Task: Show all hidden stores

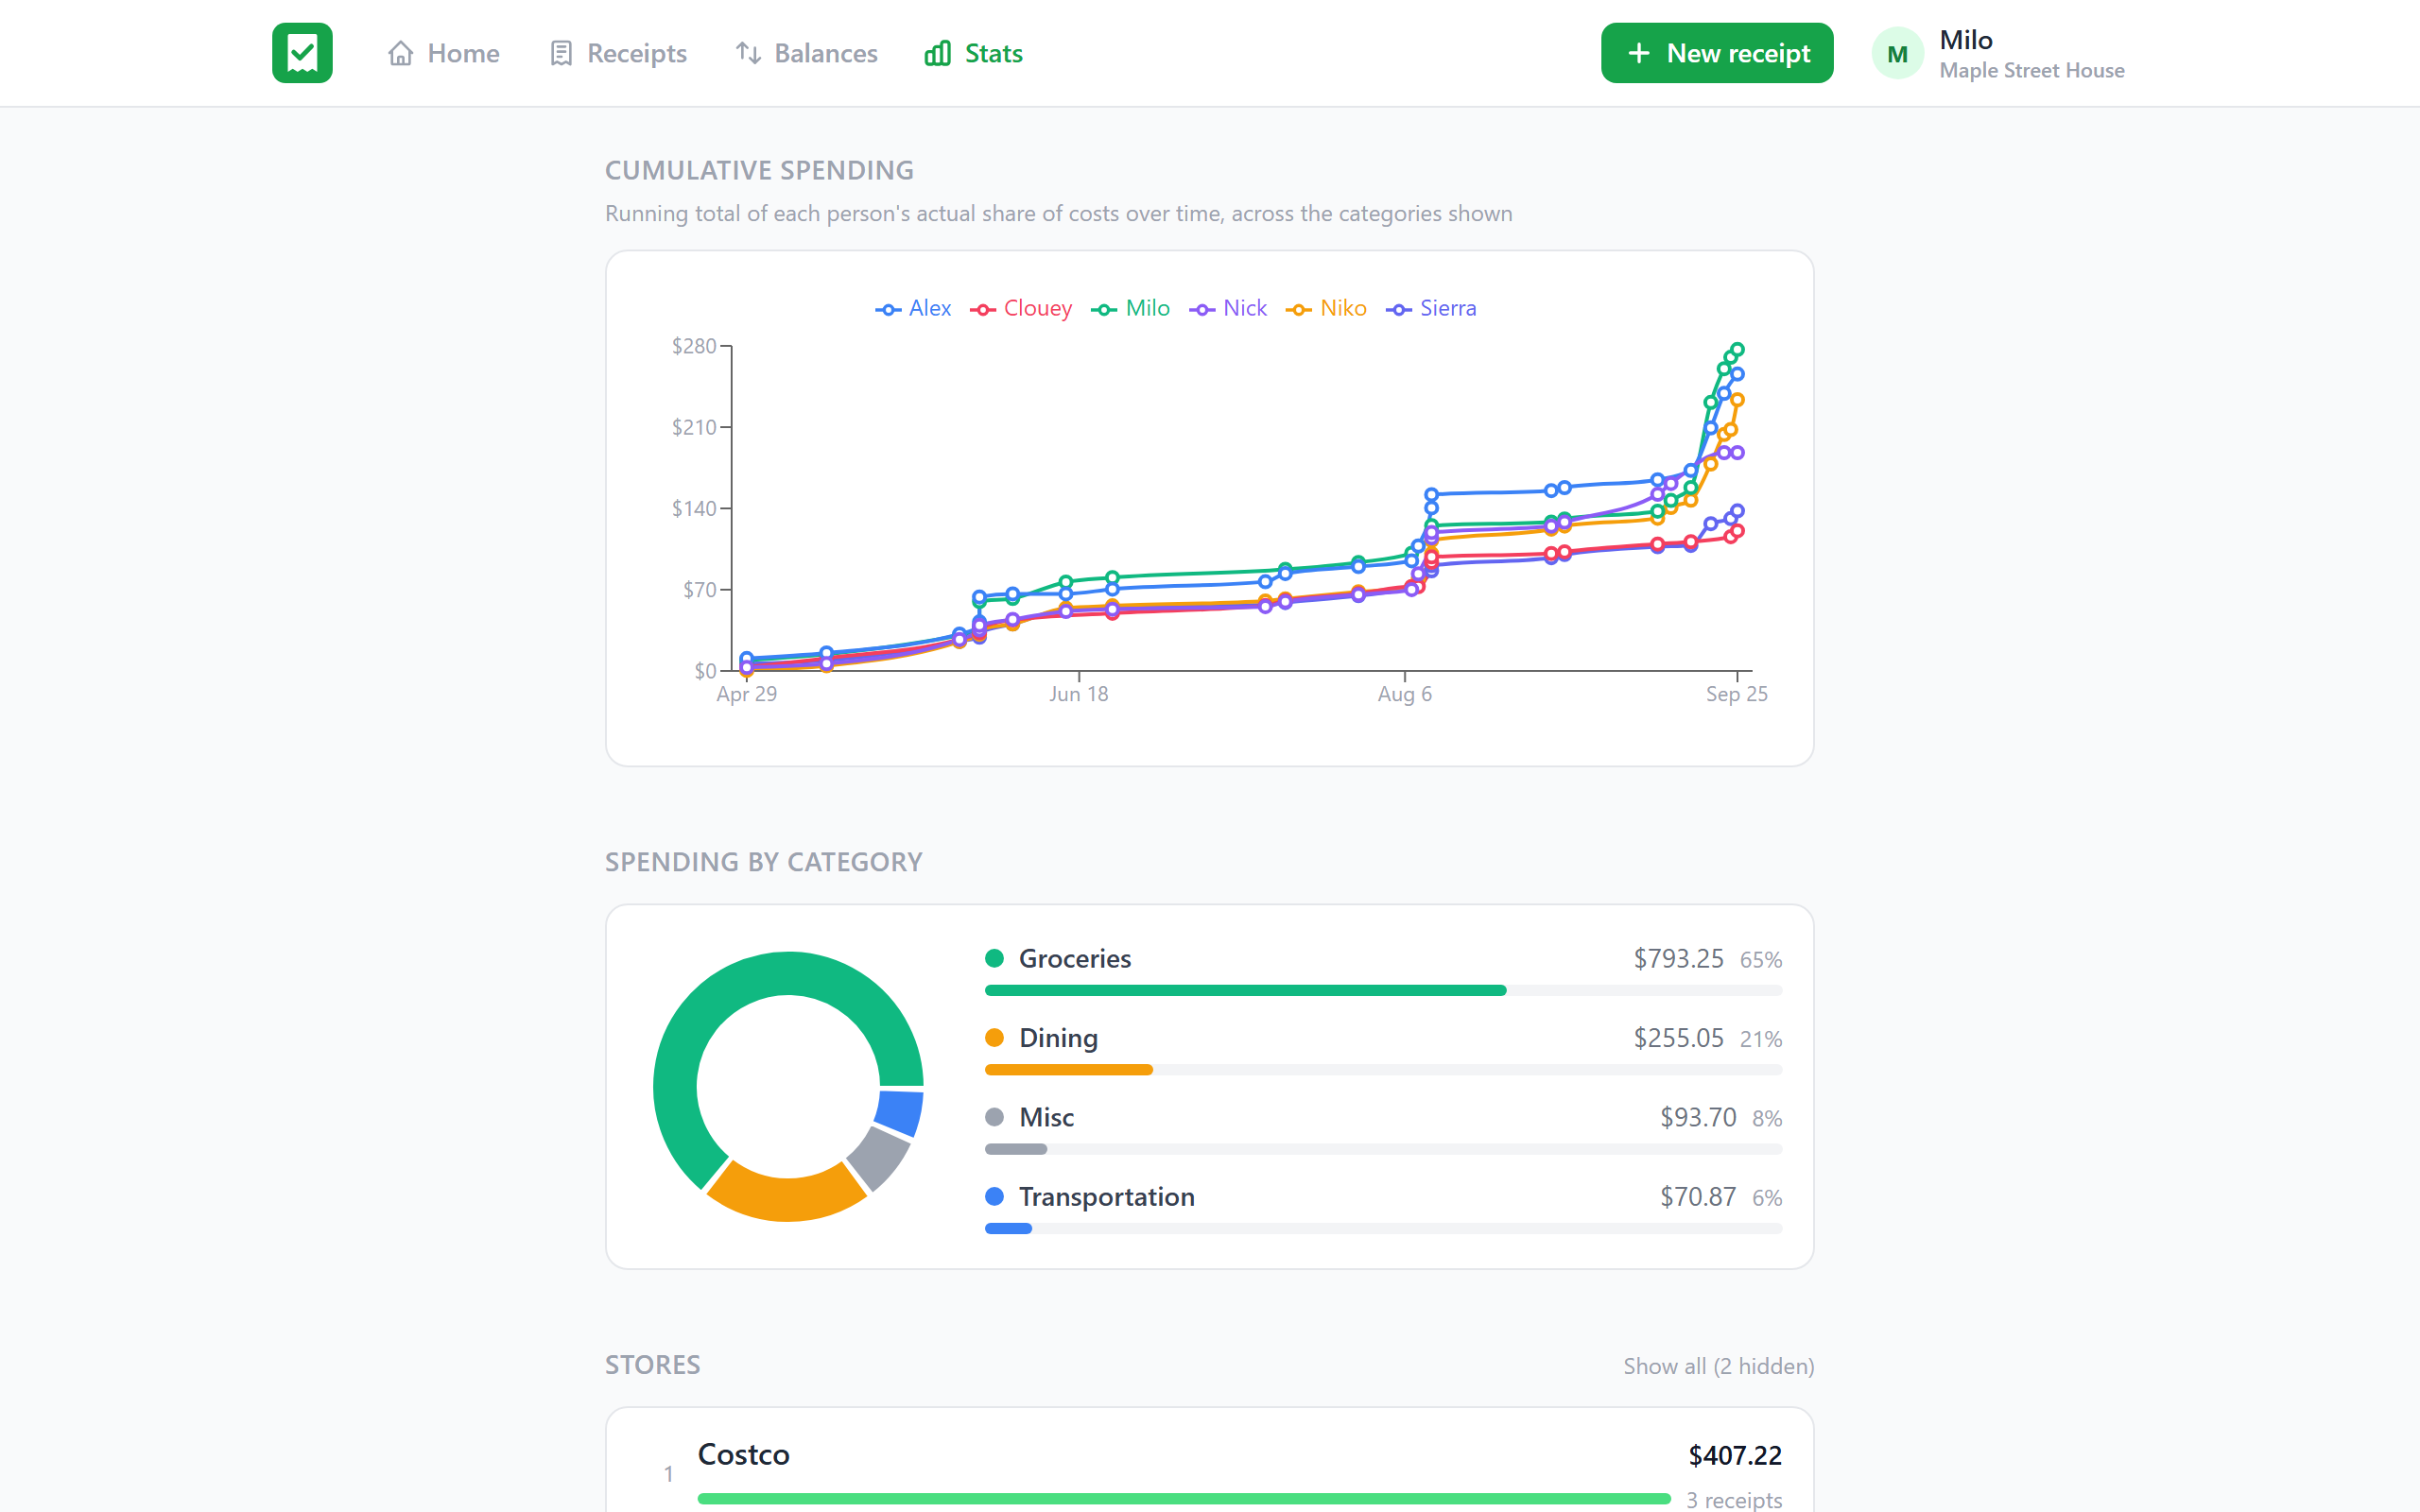Action: click(1718, 1366)
